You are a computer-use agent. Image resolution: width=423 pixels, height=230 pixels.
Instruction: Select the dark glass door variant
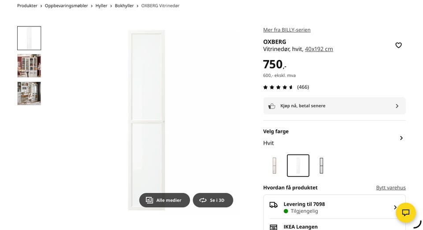tap(322, 166)
